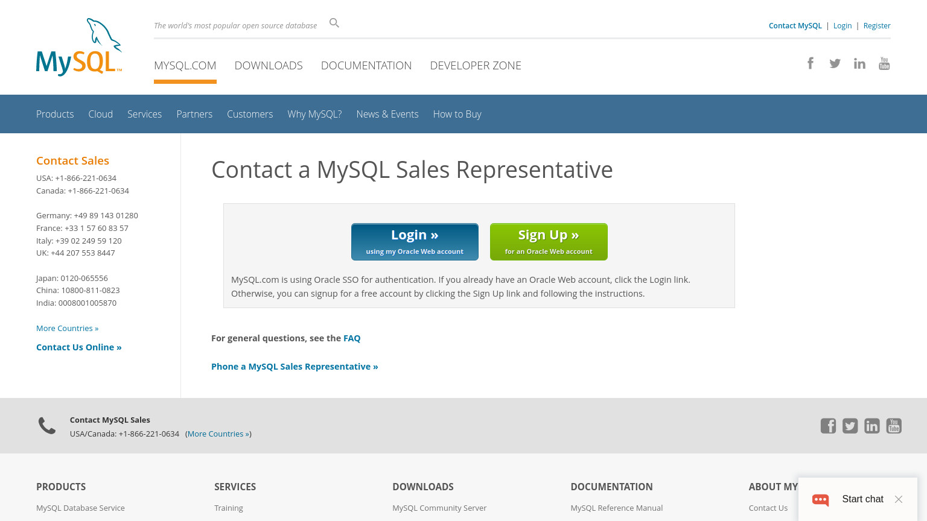Open sidebar More Countries link
927x521 pixels.
click(67, 328)
